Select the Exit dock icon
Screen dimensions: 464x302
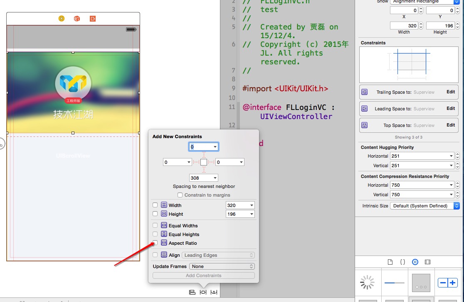coord(93,19)
